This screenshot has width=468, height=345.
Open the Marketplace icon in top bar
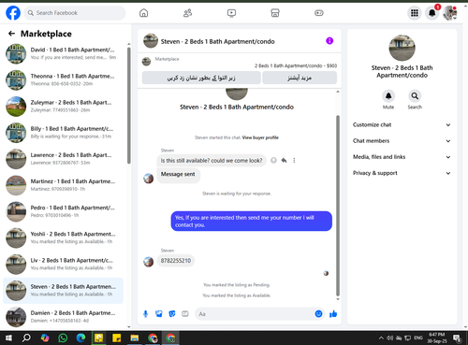pos(275,13)
